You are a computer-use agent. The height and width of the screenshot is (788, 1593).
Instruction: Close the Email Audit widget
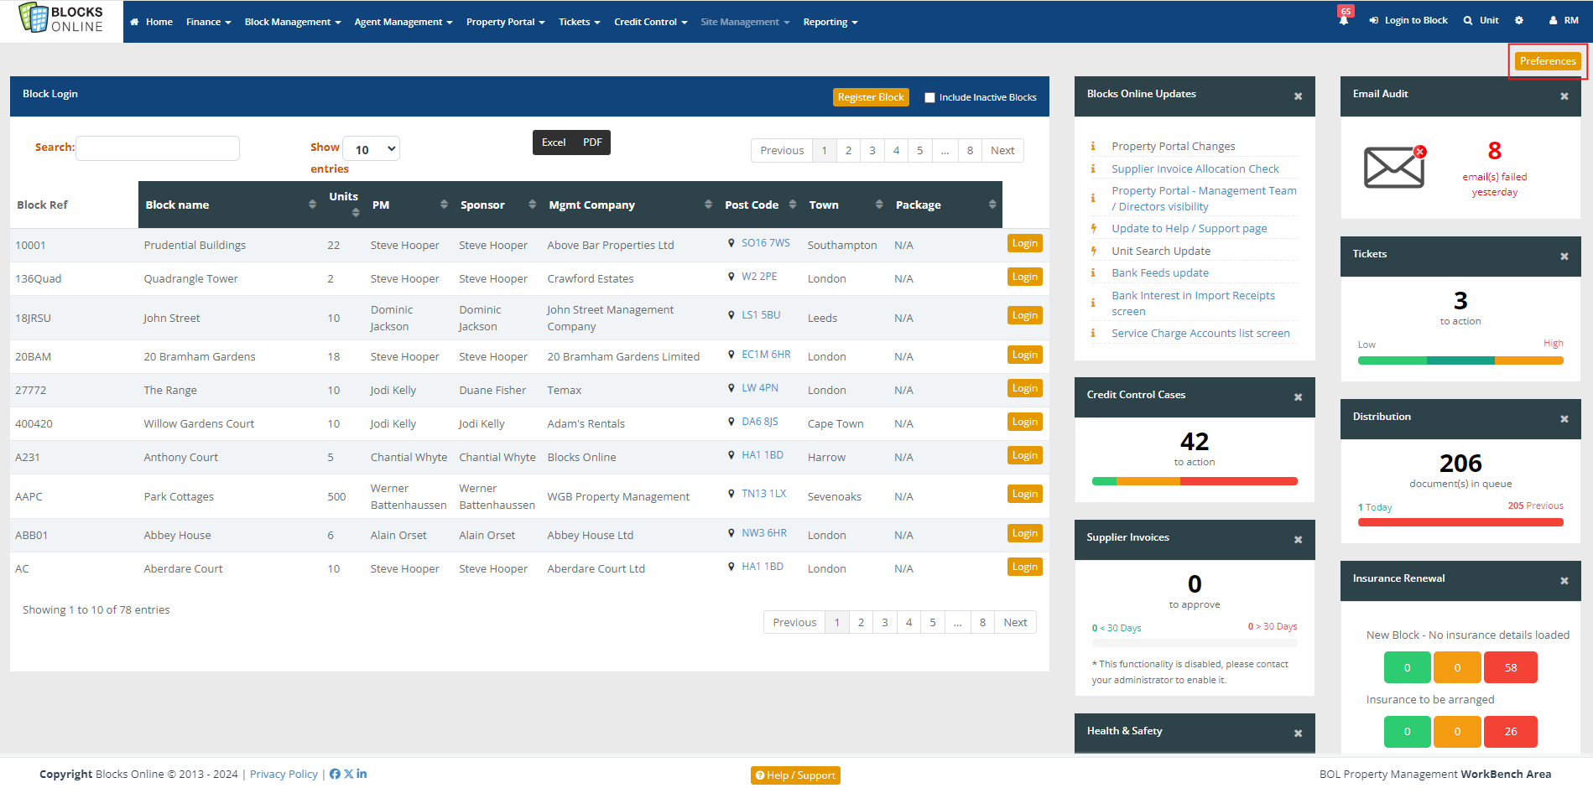coord(1564,96)
